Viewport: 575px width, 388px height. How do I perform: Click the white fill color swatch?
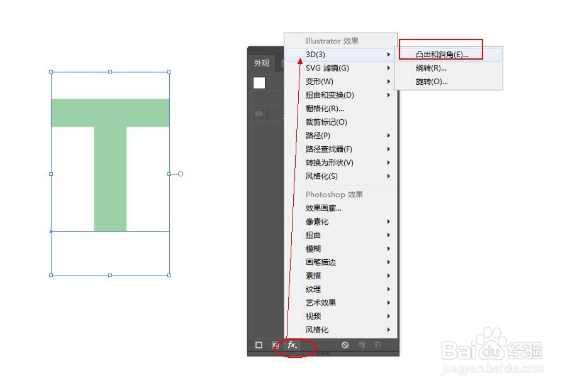point(259,82)
